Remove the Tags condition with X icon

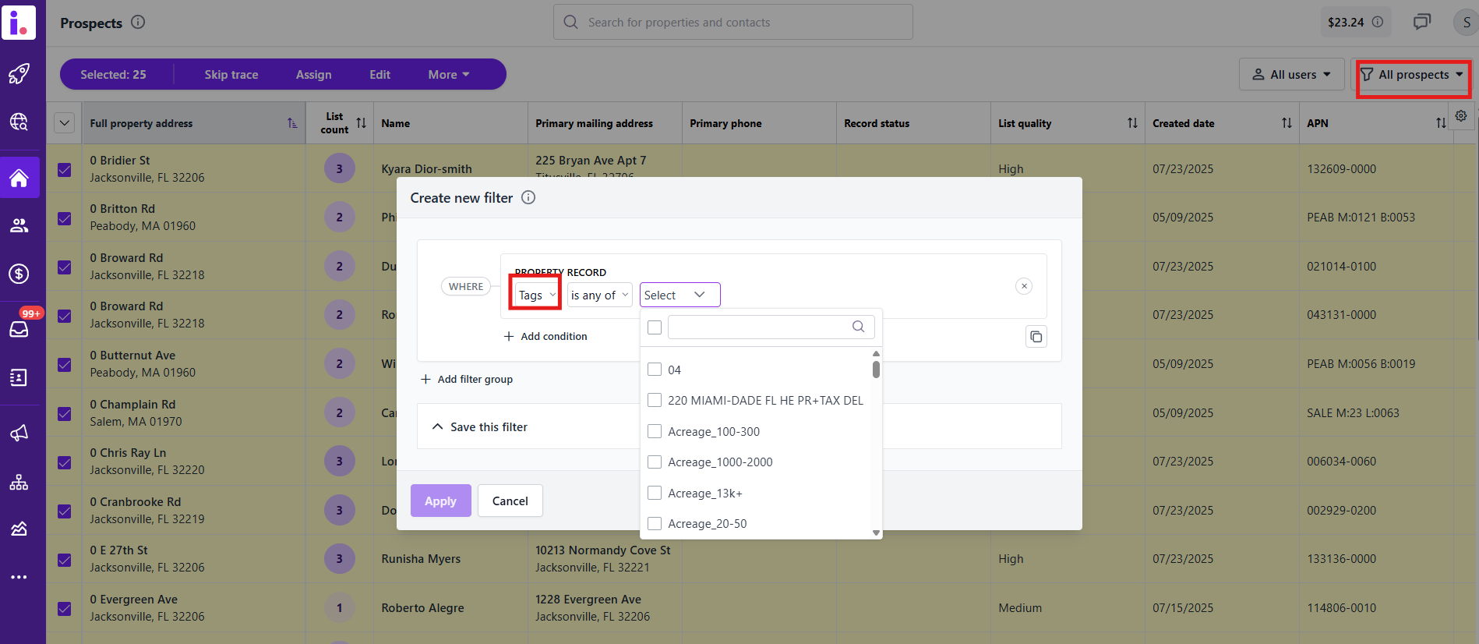click(x=1024, y=286)
